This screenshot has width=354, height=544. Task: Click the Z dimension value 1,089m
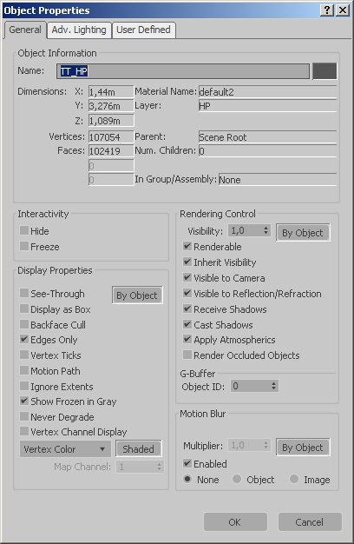tap(111, 121)
